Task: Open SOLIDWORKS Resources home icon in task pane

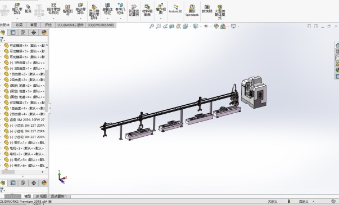Action: pyautogui.click(x=337, y=45)
